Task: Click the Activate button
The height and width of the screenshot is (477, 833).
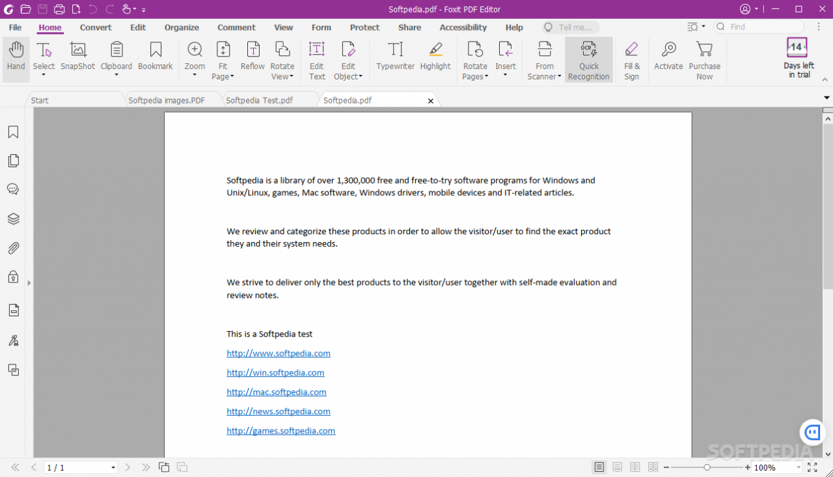Action: [x=668, y=59]
